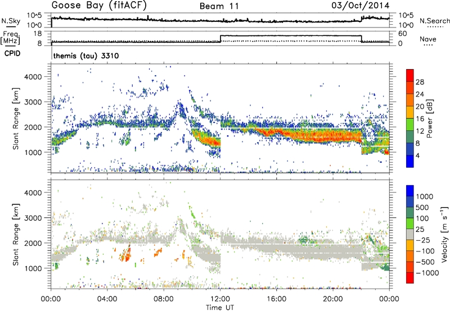
Task: Click the '16' tick on Power colorbar
Action: (x=420, y=119)
